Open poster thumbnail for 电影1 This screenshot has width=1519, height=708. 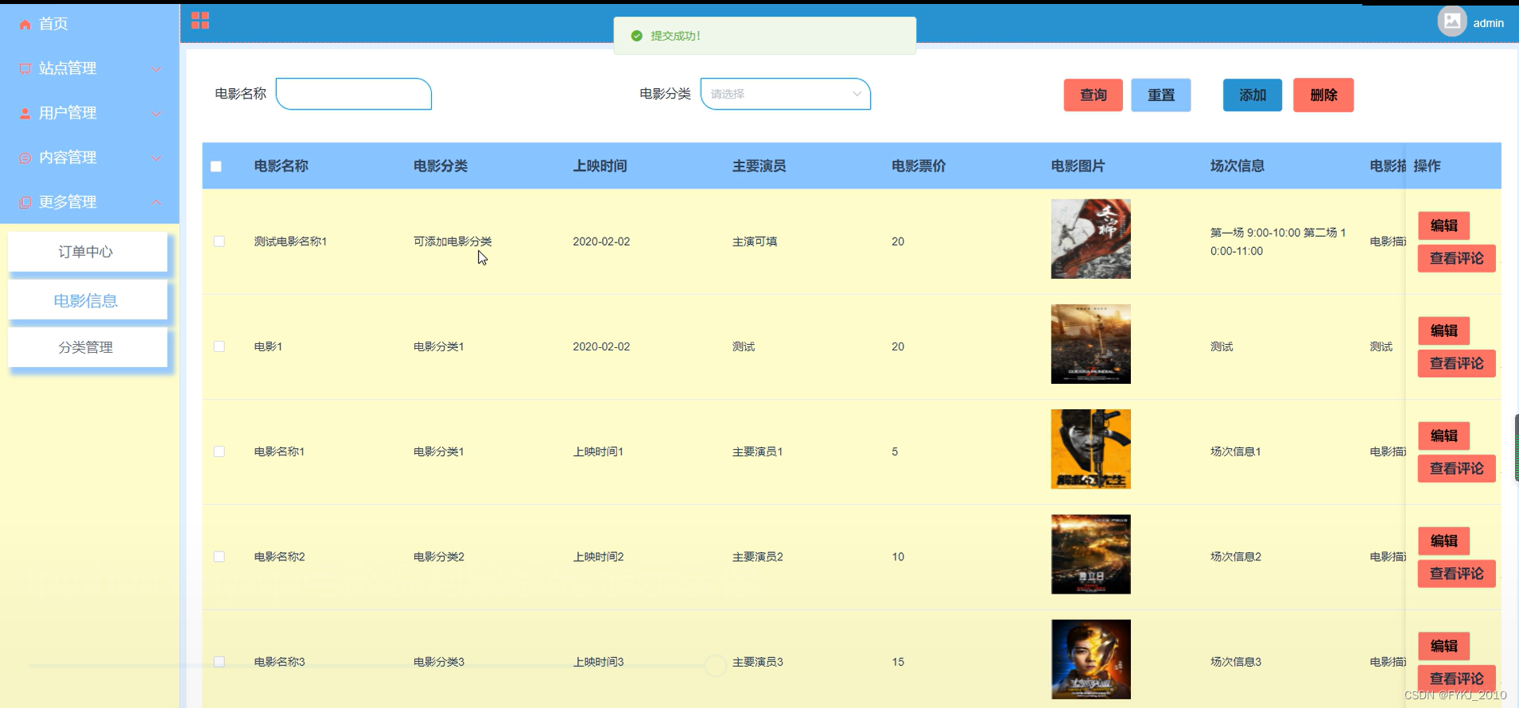[x=1091, y=344]
